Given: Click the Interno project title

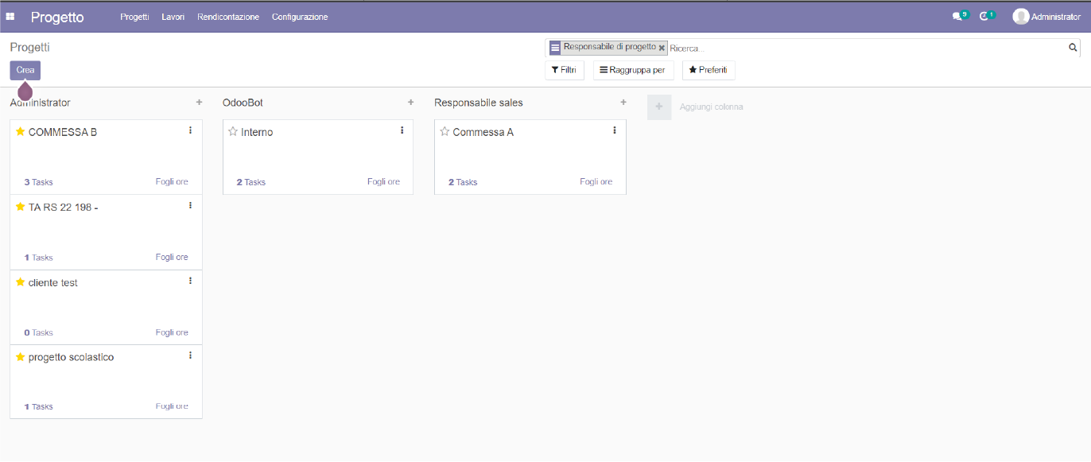Looking at the screenshot, I should coord(257,132).
